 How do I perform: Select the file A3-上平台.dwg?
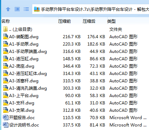click(24, 96)
